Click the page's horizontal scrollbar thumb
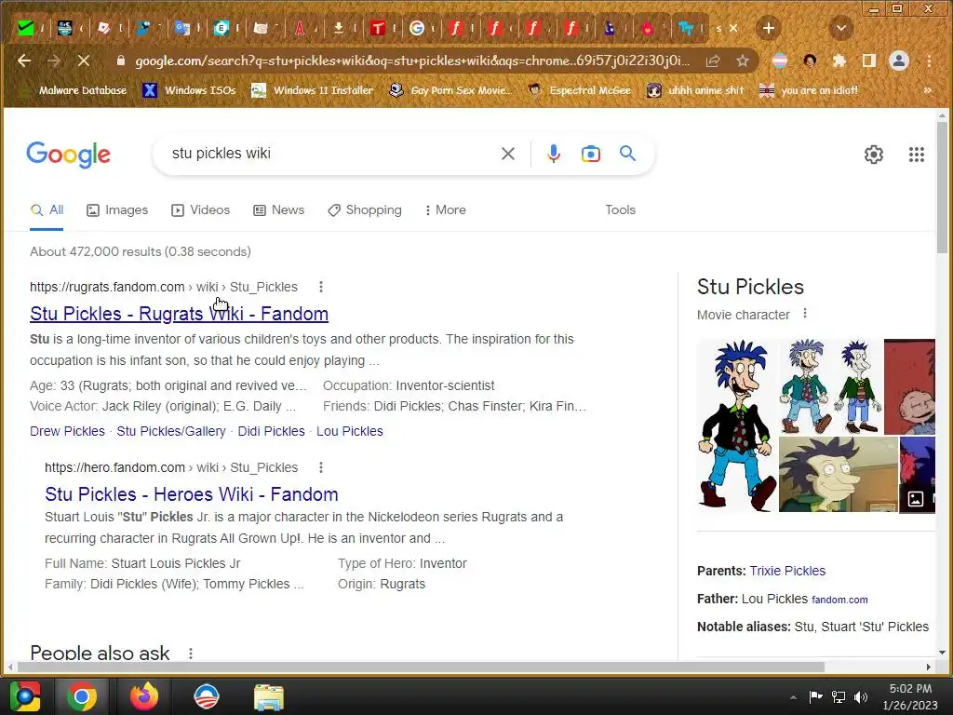 point(421,667)
